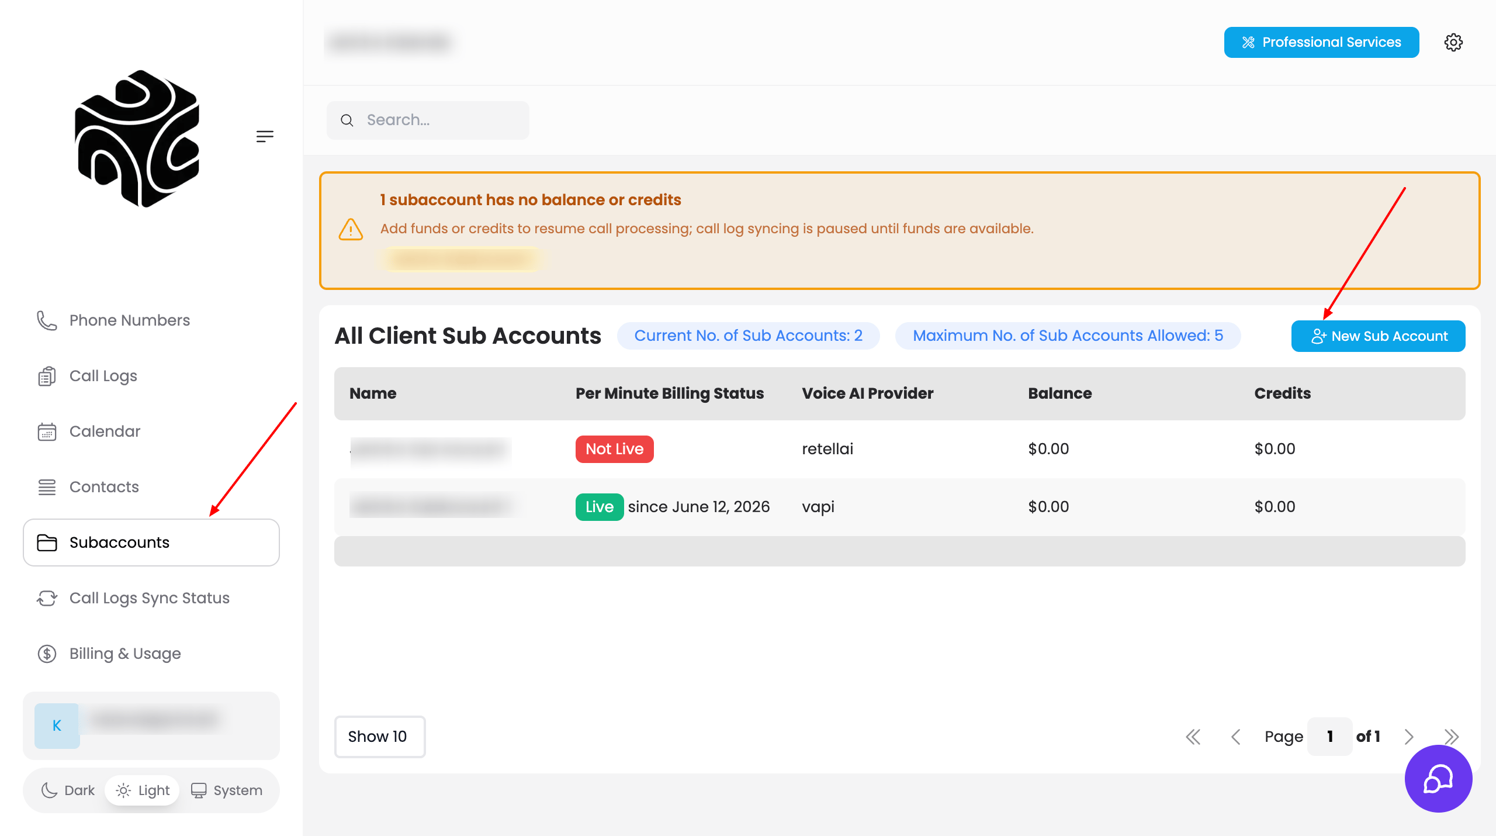Click the Phone Numbers handset icon

coord(47,320)
